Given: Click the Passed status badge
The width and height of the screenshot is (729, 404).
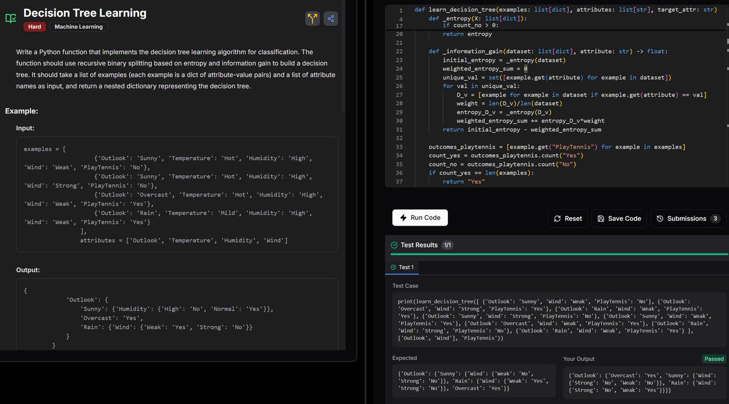Looking at the screenshot, I should click(x=714, y=359).
